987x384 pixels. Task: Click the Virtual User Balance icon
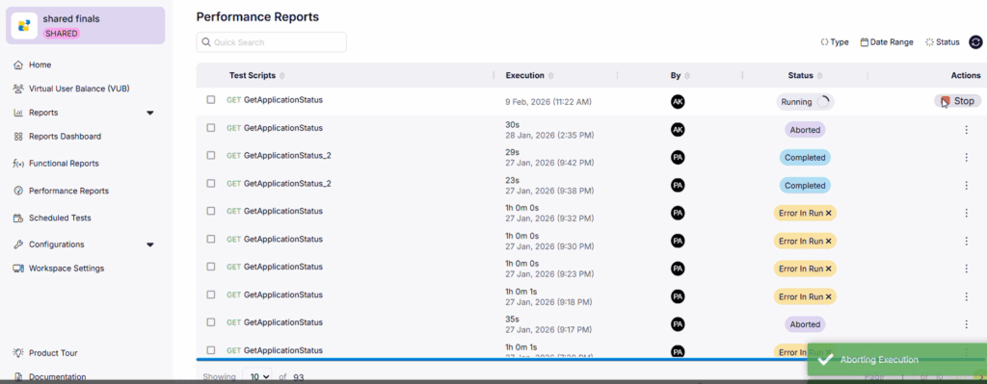click(18, 89)
